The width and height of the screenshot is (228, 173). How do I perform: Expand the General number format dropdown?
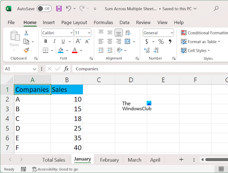click(172, 33)
